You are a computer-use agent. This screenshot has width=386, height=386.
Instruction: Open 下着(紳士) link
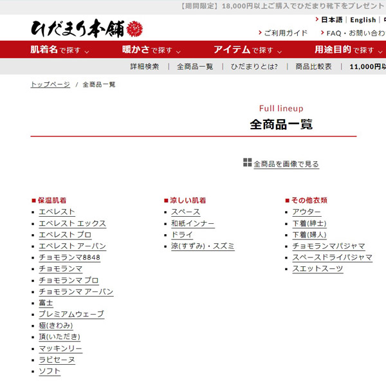[309, 223]
